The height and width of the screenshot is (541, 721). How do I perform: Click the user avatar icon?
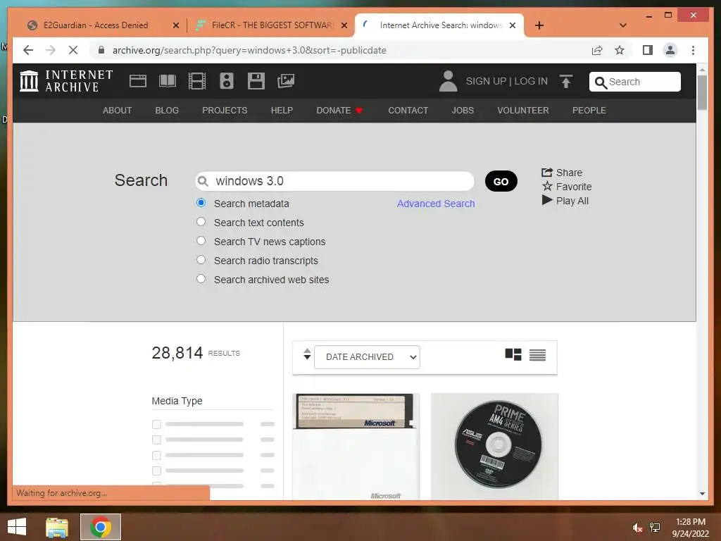(448, 81)
